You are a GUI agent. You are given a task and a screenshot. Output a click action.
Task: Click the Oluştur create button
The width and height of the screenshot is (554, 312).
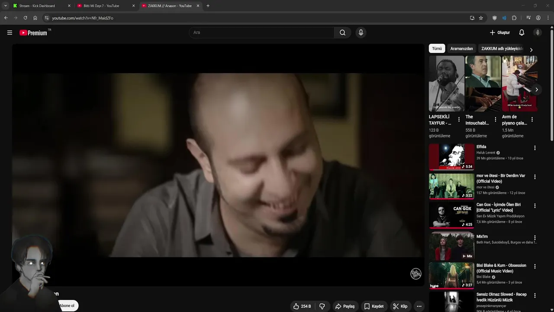pos(499,32)
